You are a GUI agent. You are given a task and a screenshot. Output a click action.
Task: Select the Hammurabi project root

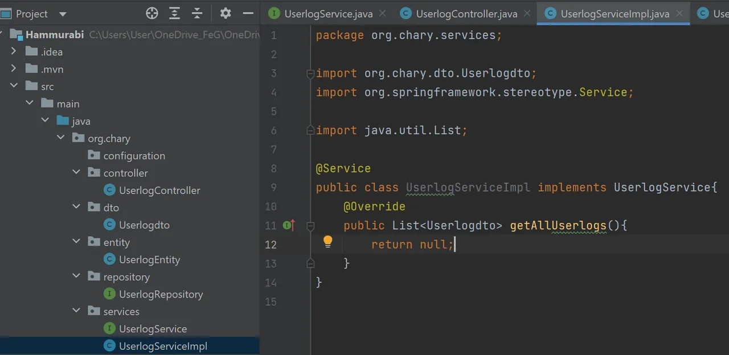[x=55, y=35]
